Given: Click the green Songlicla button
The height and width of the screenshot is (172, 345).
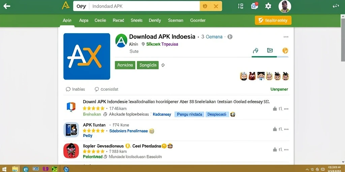Looking at the screenshot, I should (x=148, y=65).
